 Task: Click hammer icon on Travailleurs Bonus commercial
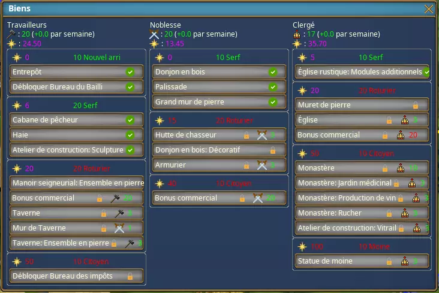pyautogui.click(x=115, y=198)
